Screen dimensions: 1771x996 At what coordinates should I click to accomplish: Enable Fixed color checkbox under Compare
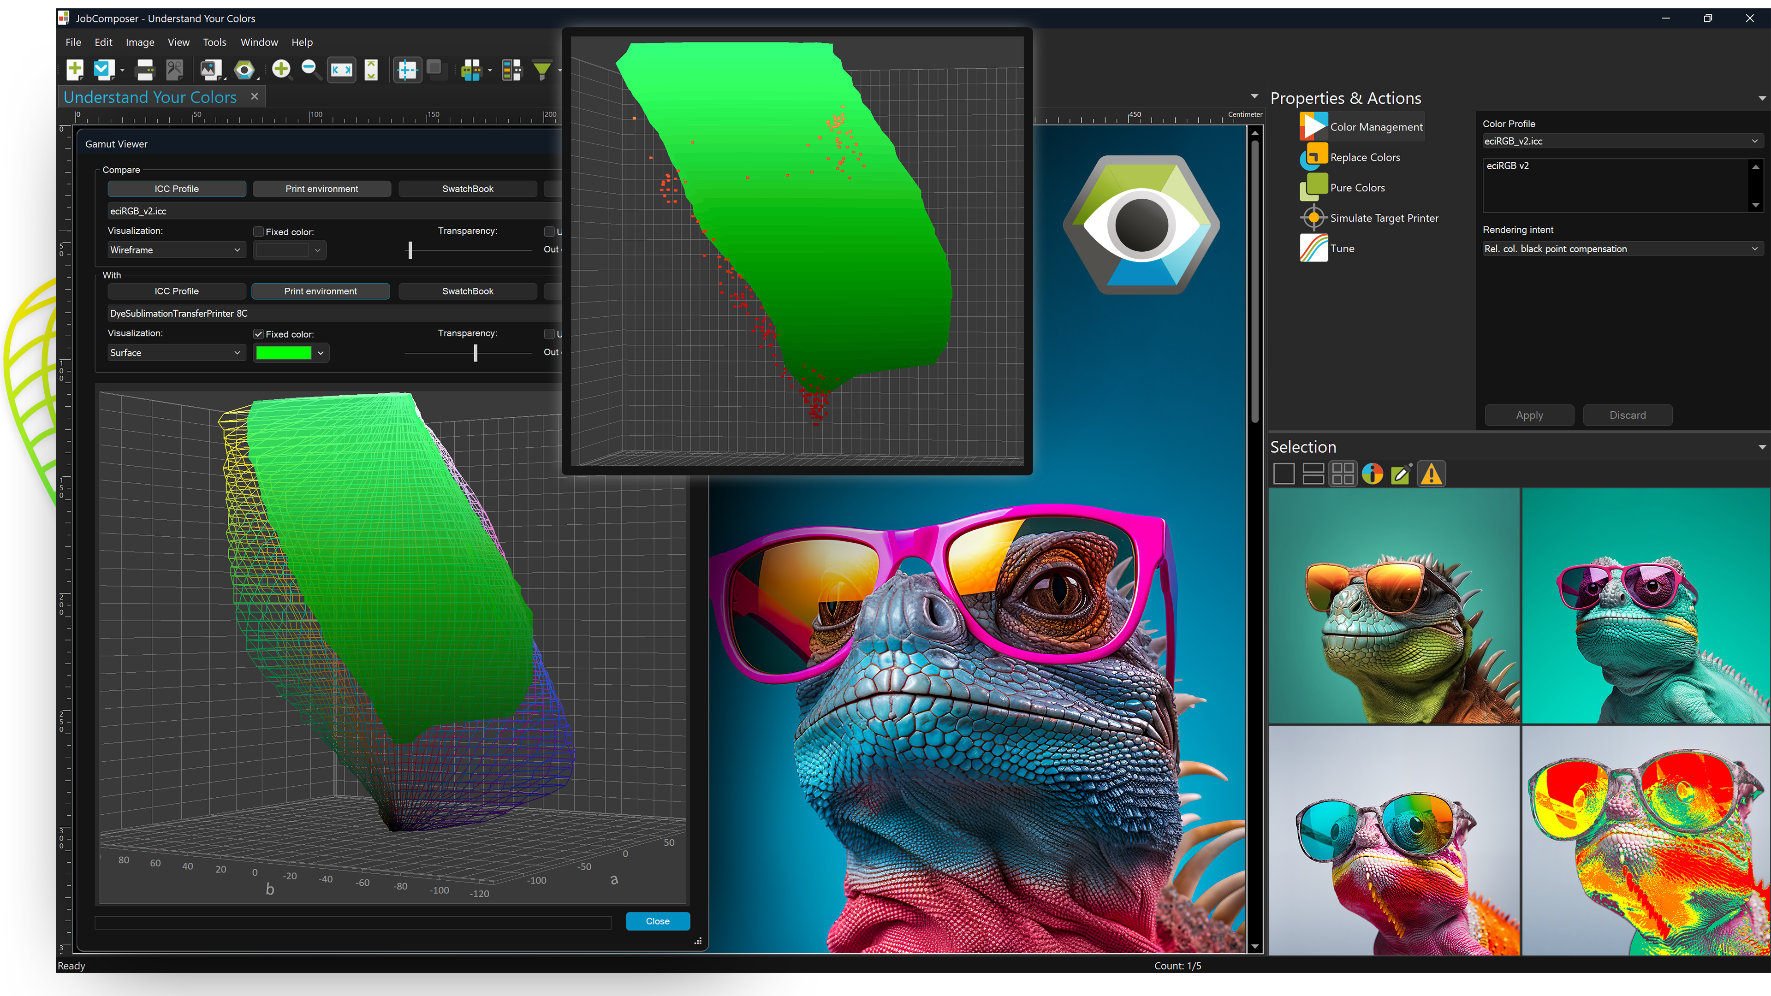coord(258,232)
